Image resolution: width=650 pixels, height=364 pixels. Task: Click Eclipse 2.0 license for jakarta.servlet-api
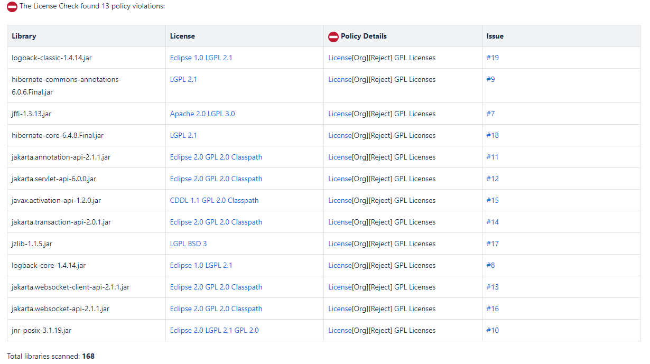tap(216, 179)
